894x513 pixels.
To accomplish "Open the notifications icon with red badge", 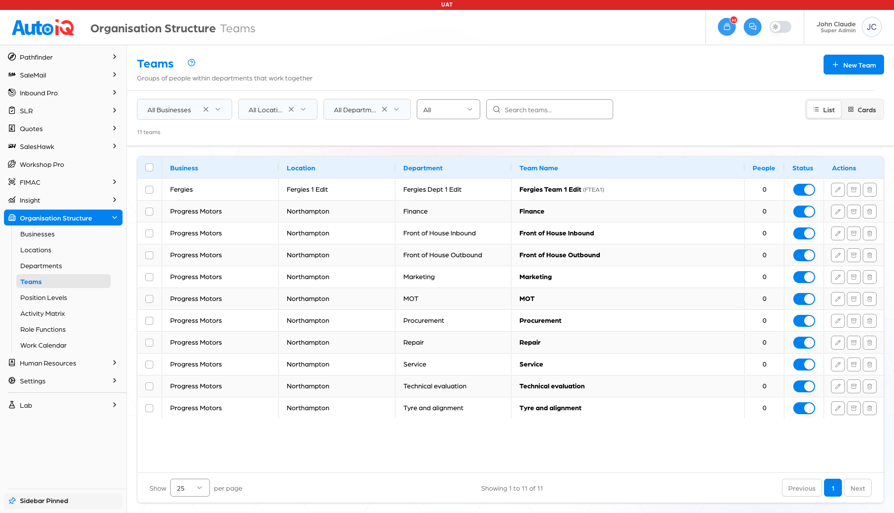I will coord(727,27).
